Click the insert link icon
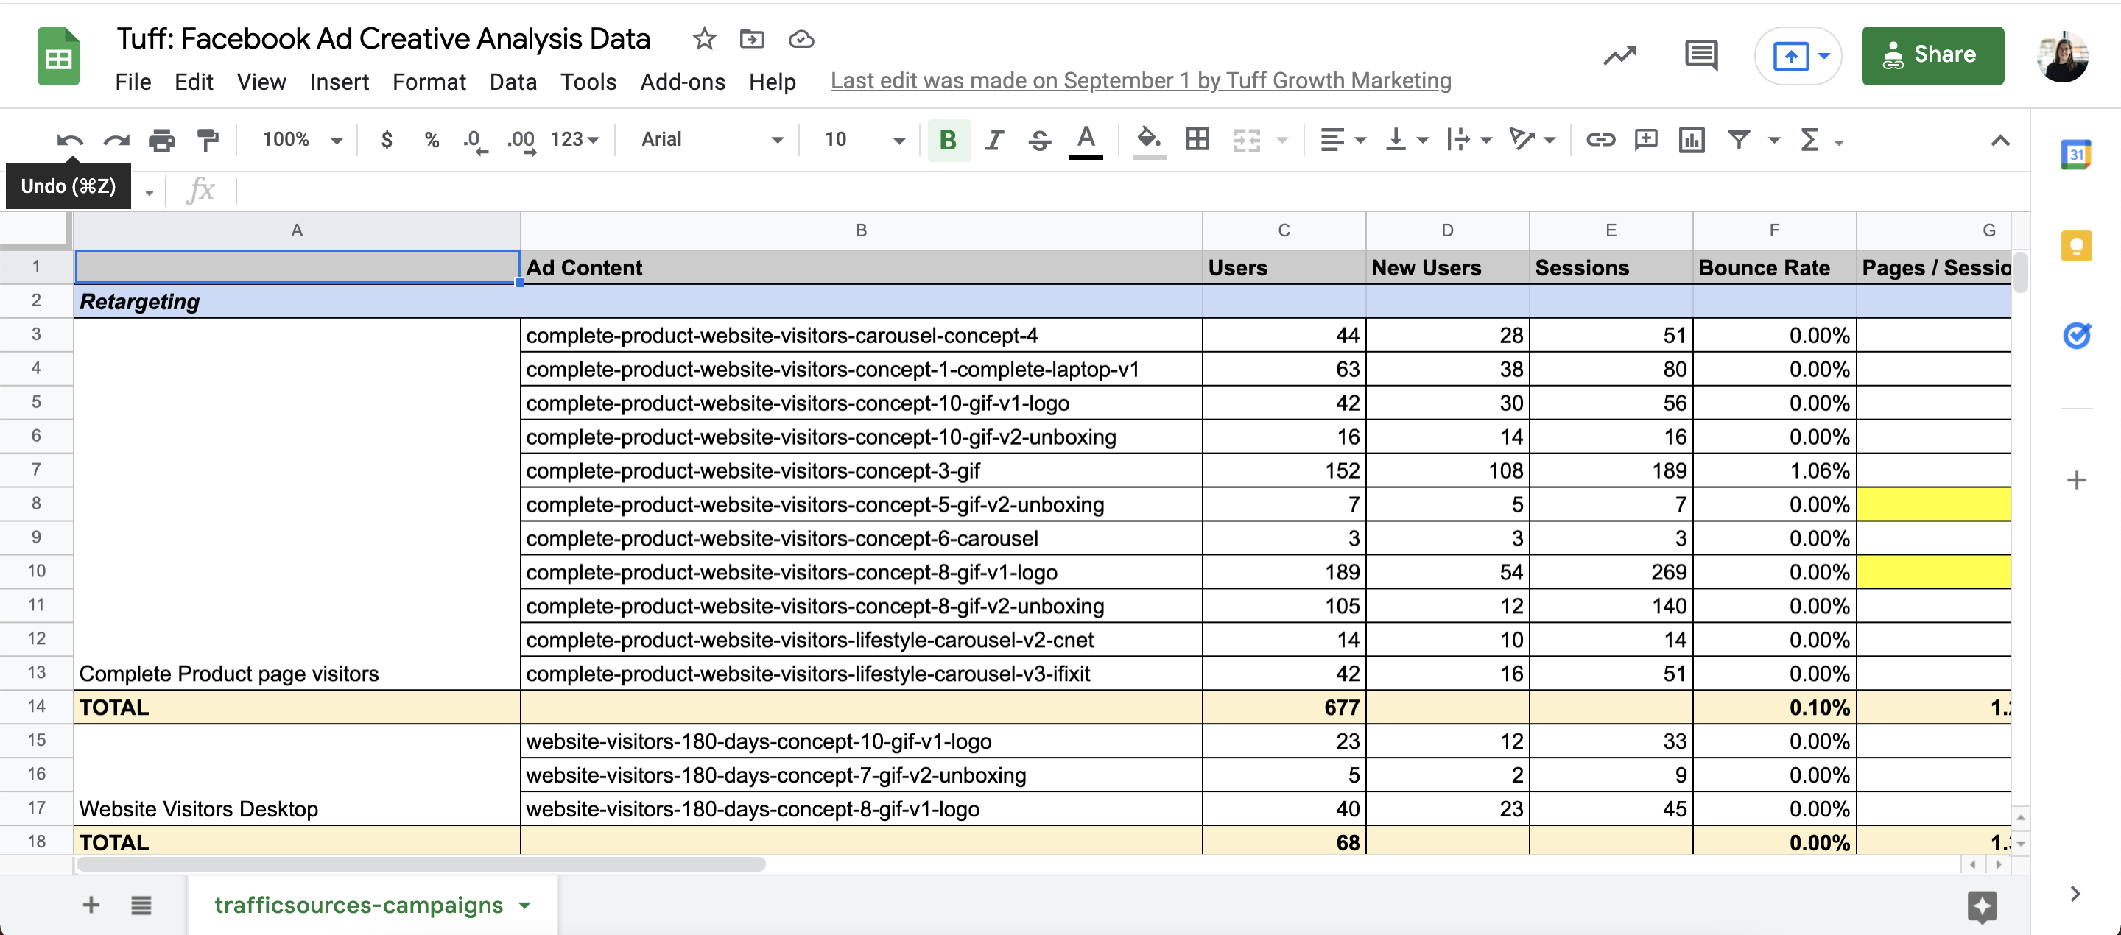 click(1600, 140)
